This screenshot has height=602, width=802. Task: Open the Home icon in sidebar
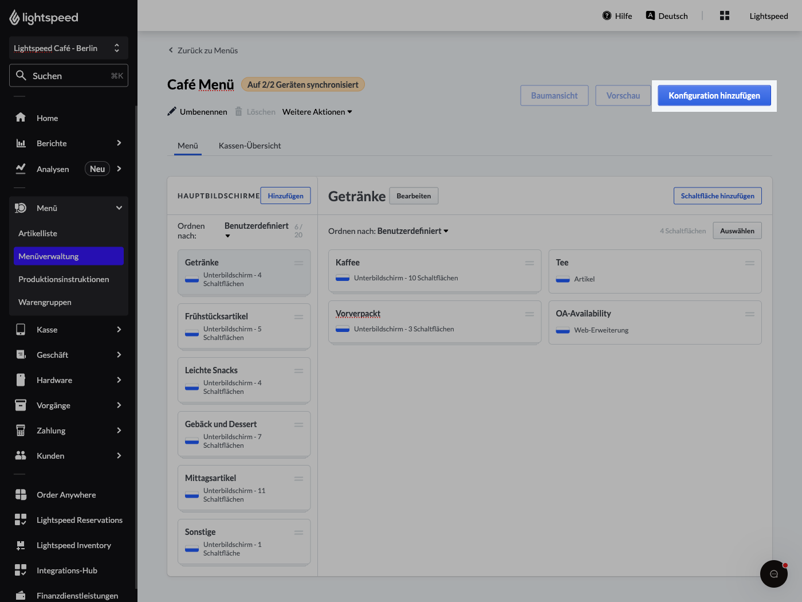(x=21, y=118)
